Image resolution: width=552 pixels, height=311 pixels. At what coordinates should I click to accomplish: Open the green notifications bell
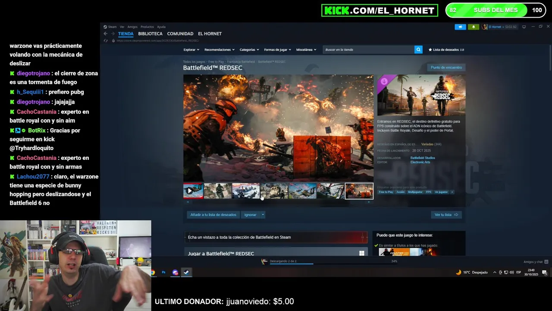tap(473, 27)
